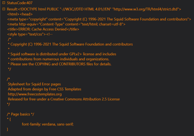Click the font-family: verdana, sans-serif line
Image resolution: width=194 pixels, height=136 pixels.
[x=48, y=124]
